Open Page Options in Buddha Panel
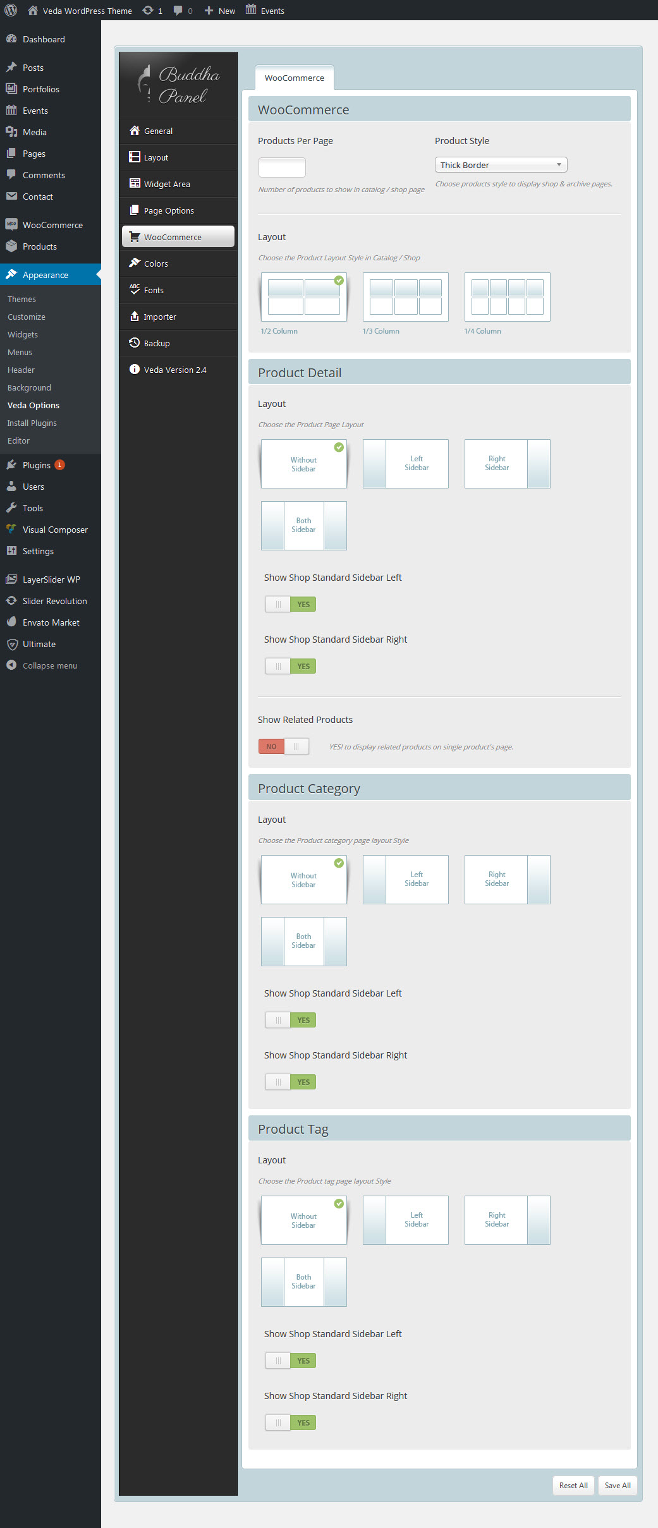658x1528 pixels. click(x=178, y=210)
